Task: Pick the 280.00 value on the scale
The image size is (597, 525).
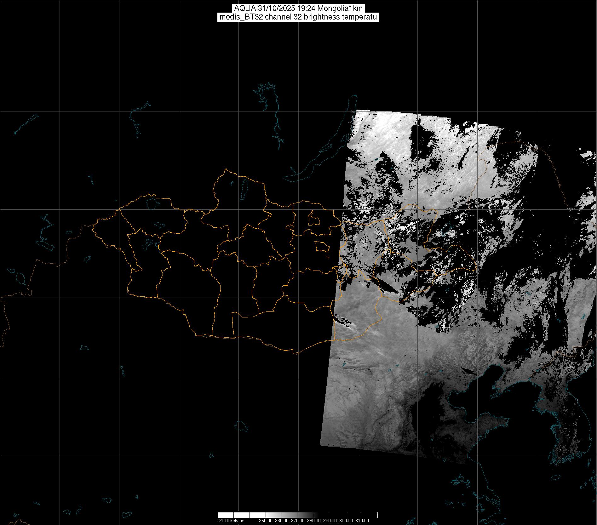Action: [314, 521]
